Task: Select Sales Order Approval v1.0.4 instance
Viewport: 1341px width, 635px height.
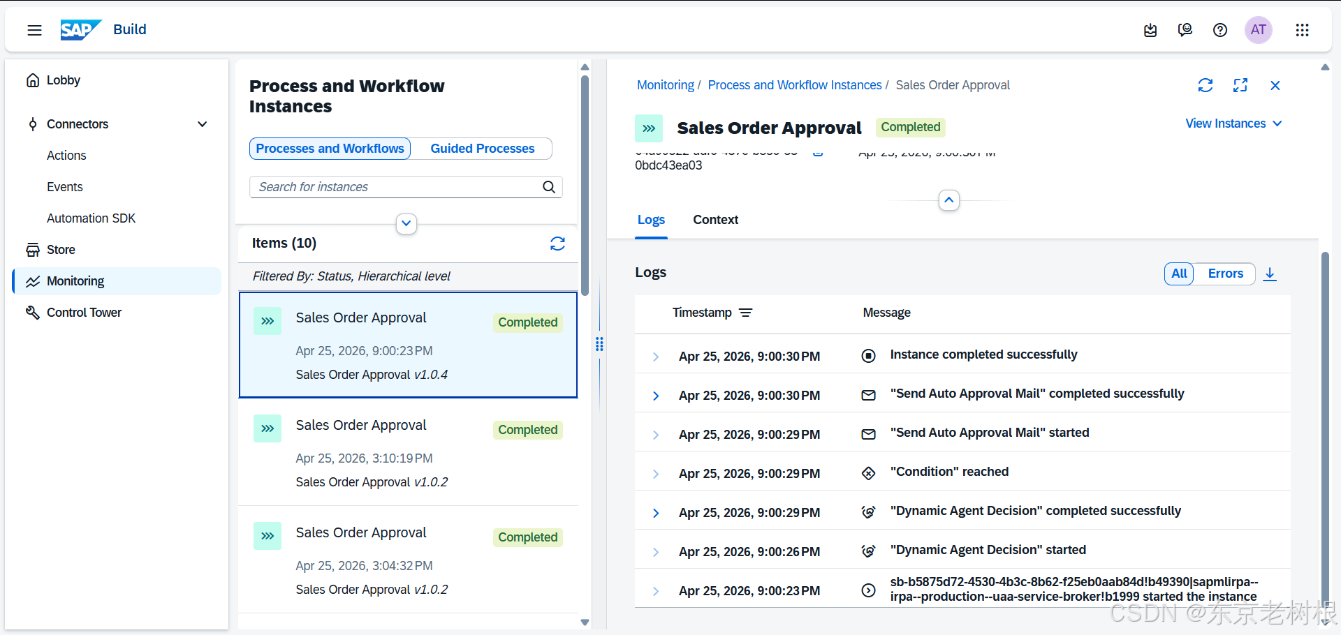Action: pyautogui.click(x=409, y=345)
